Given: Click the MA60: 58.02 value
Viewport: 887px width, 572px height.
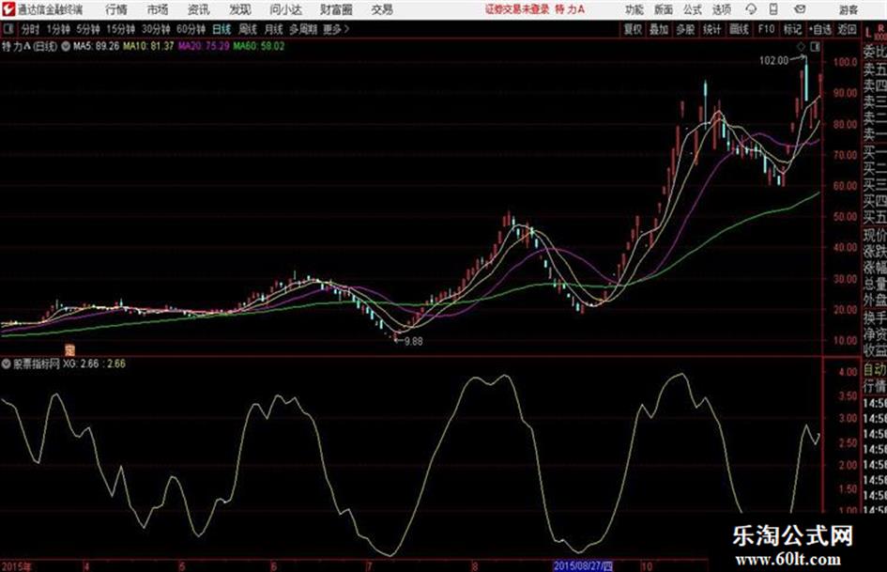Looking at the screenshot, I should [x=259, y=46].
